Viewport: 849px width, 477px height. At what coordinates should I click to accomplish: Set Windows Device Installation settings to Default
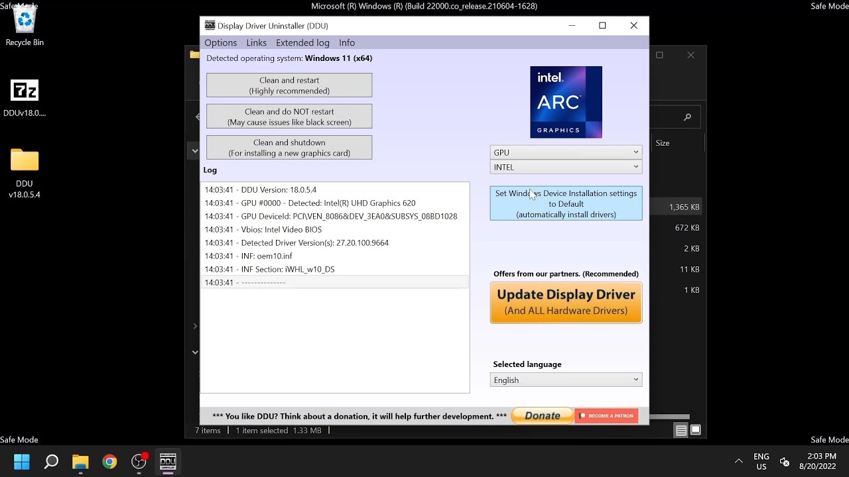pos(566,203)
